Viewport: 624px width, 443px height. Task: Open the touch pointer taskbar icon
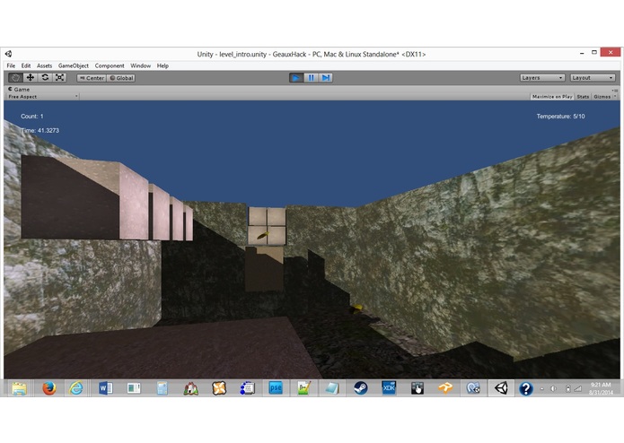(x=417, y=388)
